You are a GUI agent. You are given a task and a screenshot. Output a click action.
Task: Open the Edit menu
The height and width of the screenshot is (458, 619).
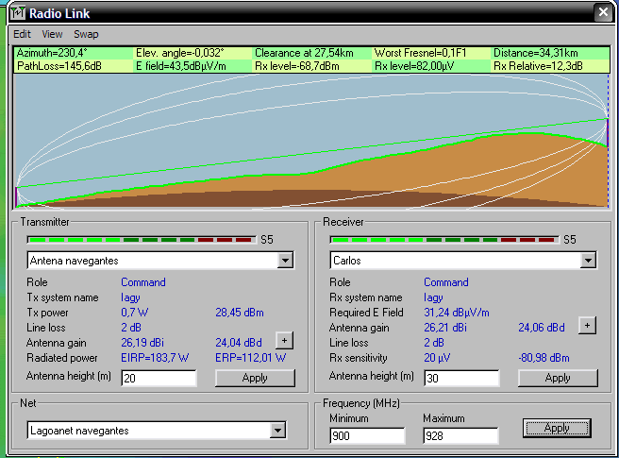[x=22, y=34]
